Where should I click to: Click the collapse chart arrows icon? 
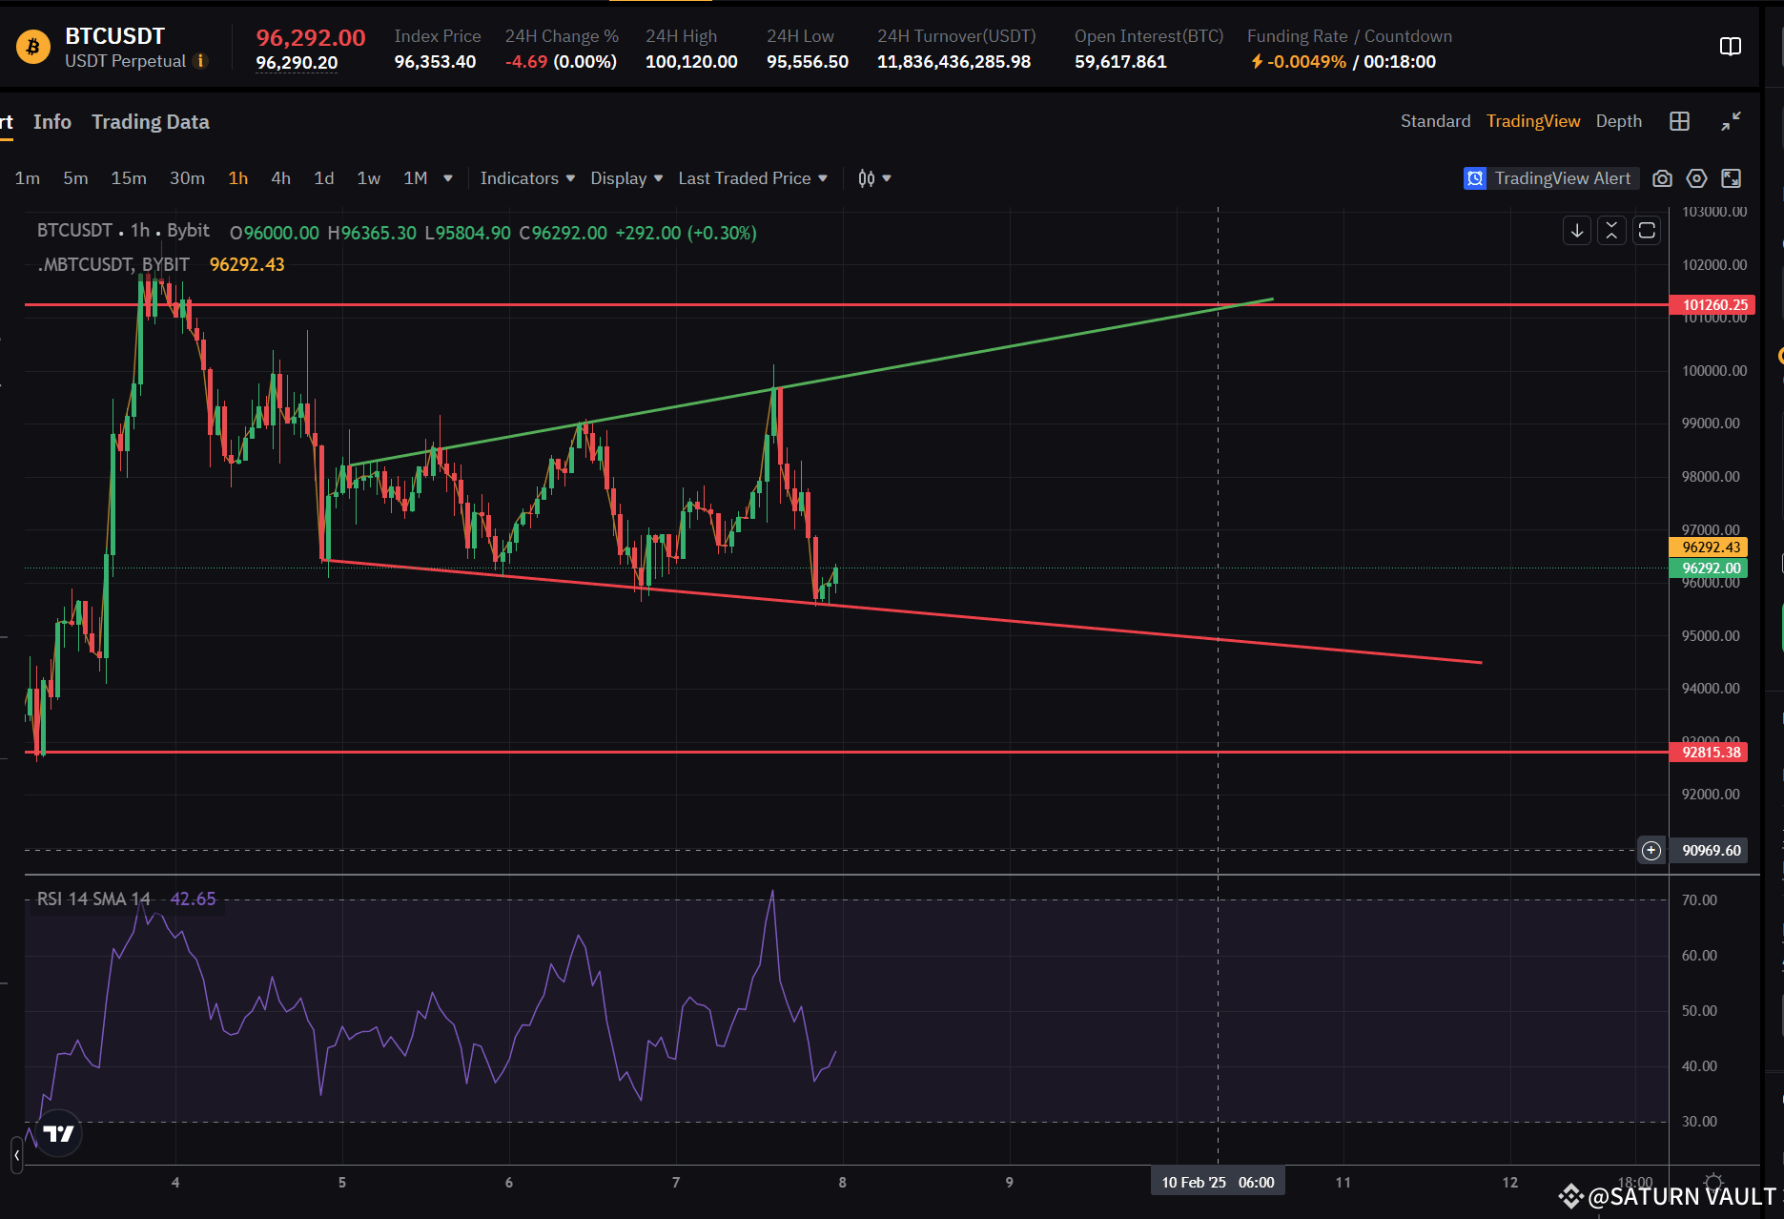[1731, 121]
